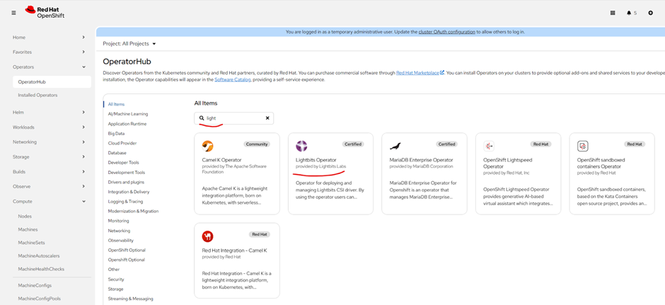Click the MariaDB Enterprise Operator logo
The height and width of the screenshot is (305, 665).
click(x=395, y=146)
